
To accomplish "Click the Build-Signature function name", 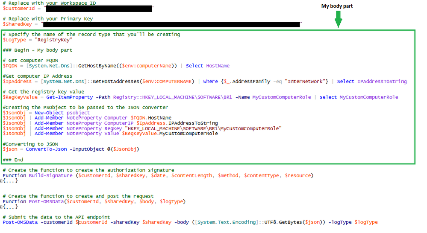I will click(51, 176).
